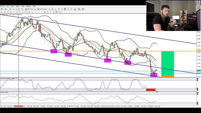Open the Tools menu
The height and width of the screenshot is (113, 201).
[23, 6]
